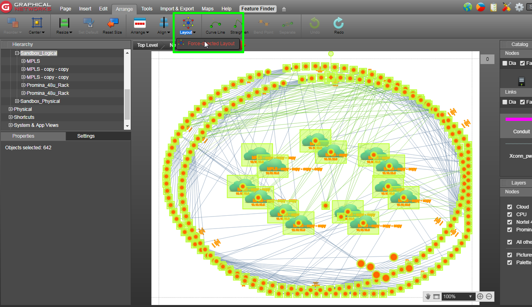
Task: Choose Force-directed Layout option
Action: (x=211, y=44)
